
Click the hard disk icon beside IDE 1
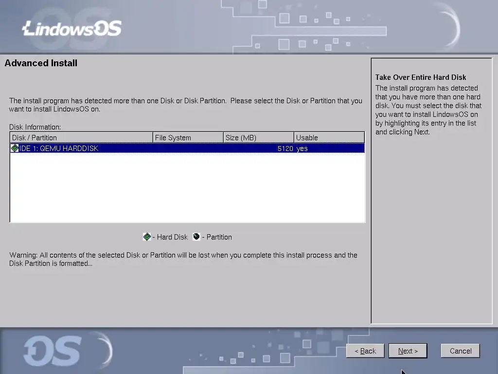[x=15, y=148]
